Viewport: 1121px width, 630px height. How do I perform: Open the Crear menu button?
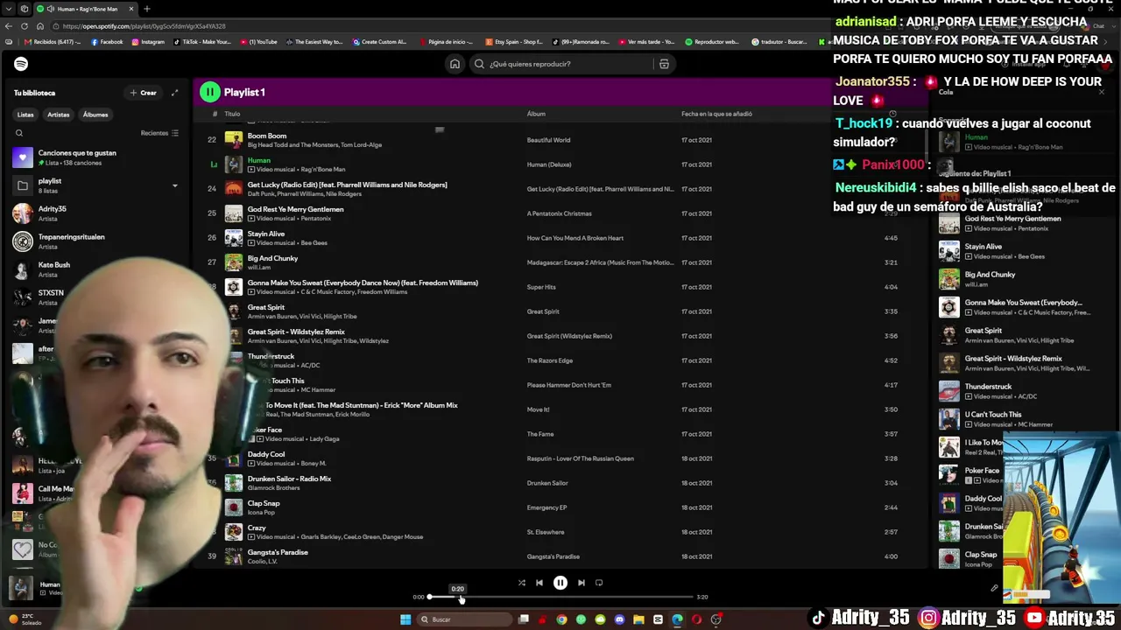coord(144,93)
